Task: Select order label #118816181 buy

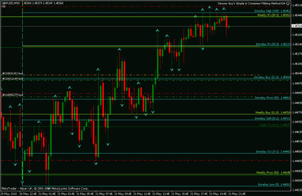Action: tap(13, 73)
